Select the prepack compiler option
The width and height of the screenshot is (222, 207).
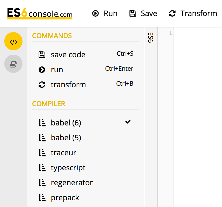click(x=65, y=197)
